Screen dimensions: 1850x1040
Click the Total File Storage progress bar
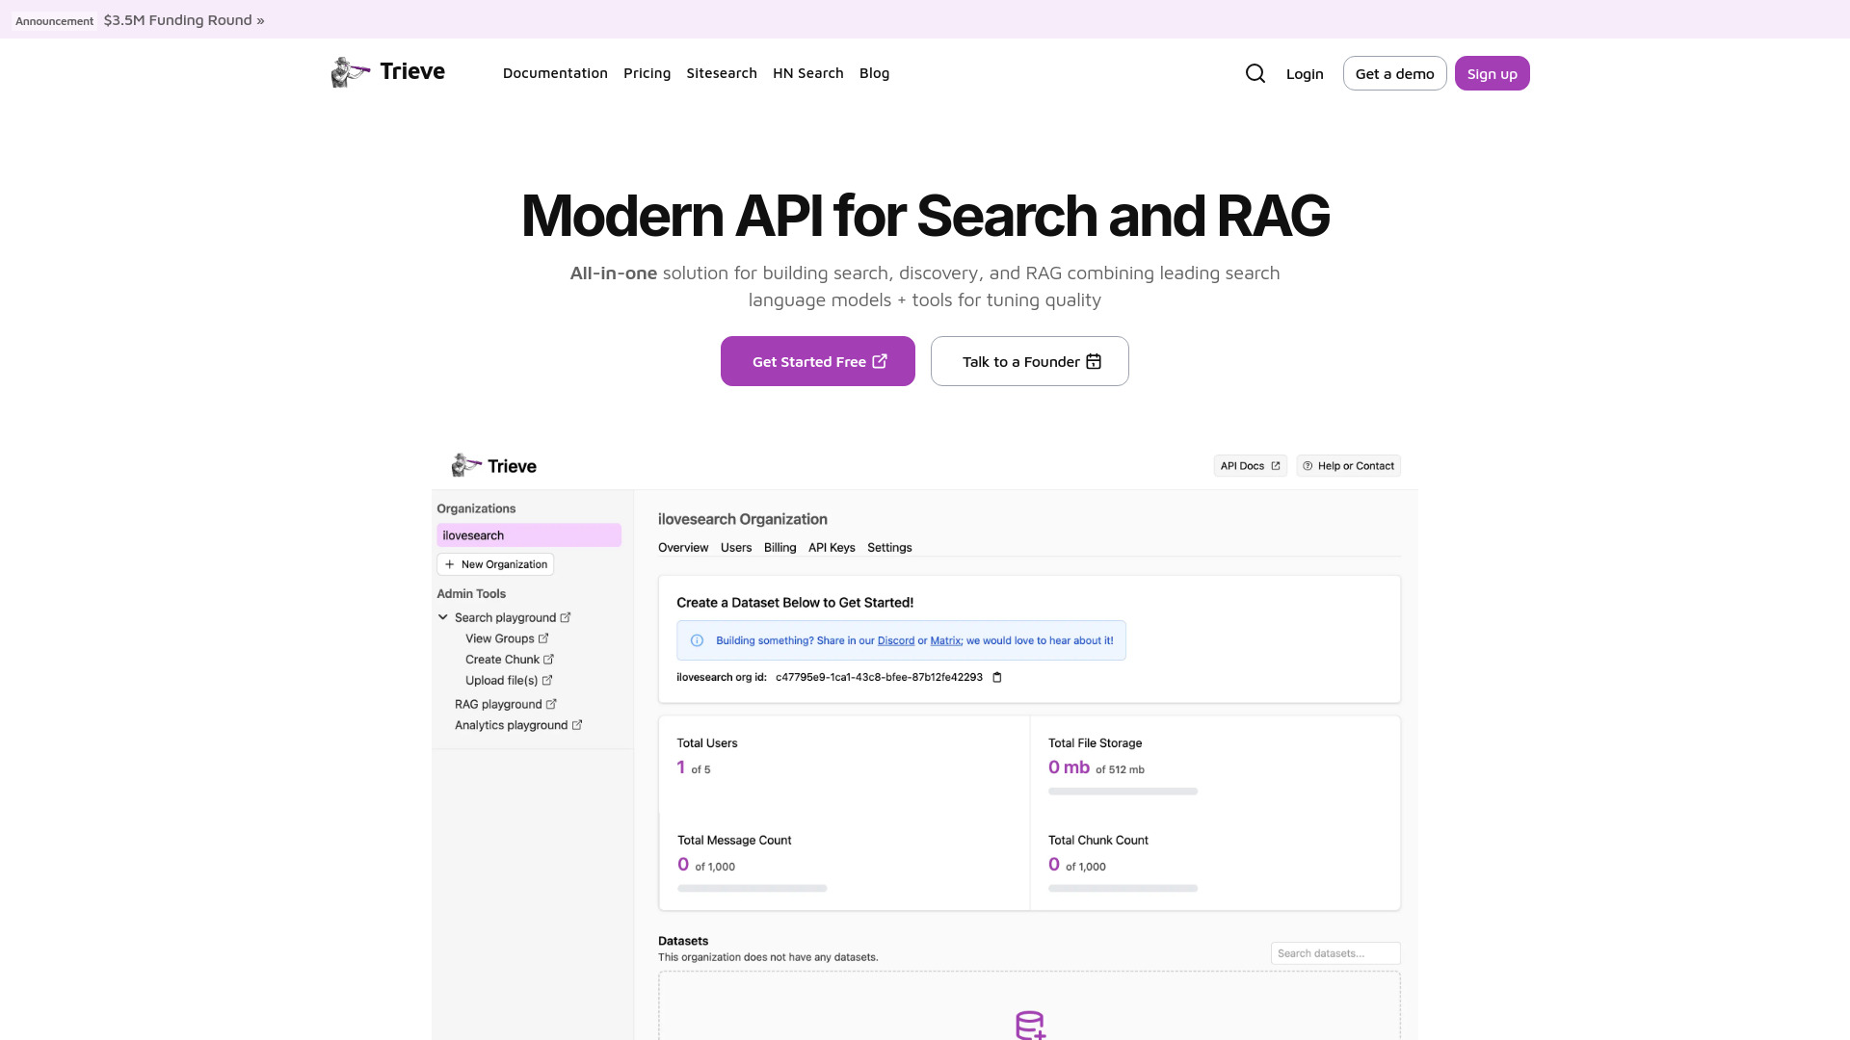click(1123, 790)
